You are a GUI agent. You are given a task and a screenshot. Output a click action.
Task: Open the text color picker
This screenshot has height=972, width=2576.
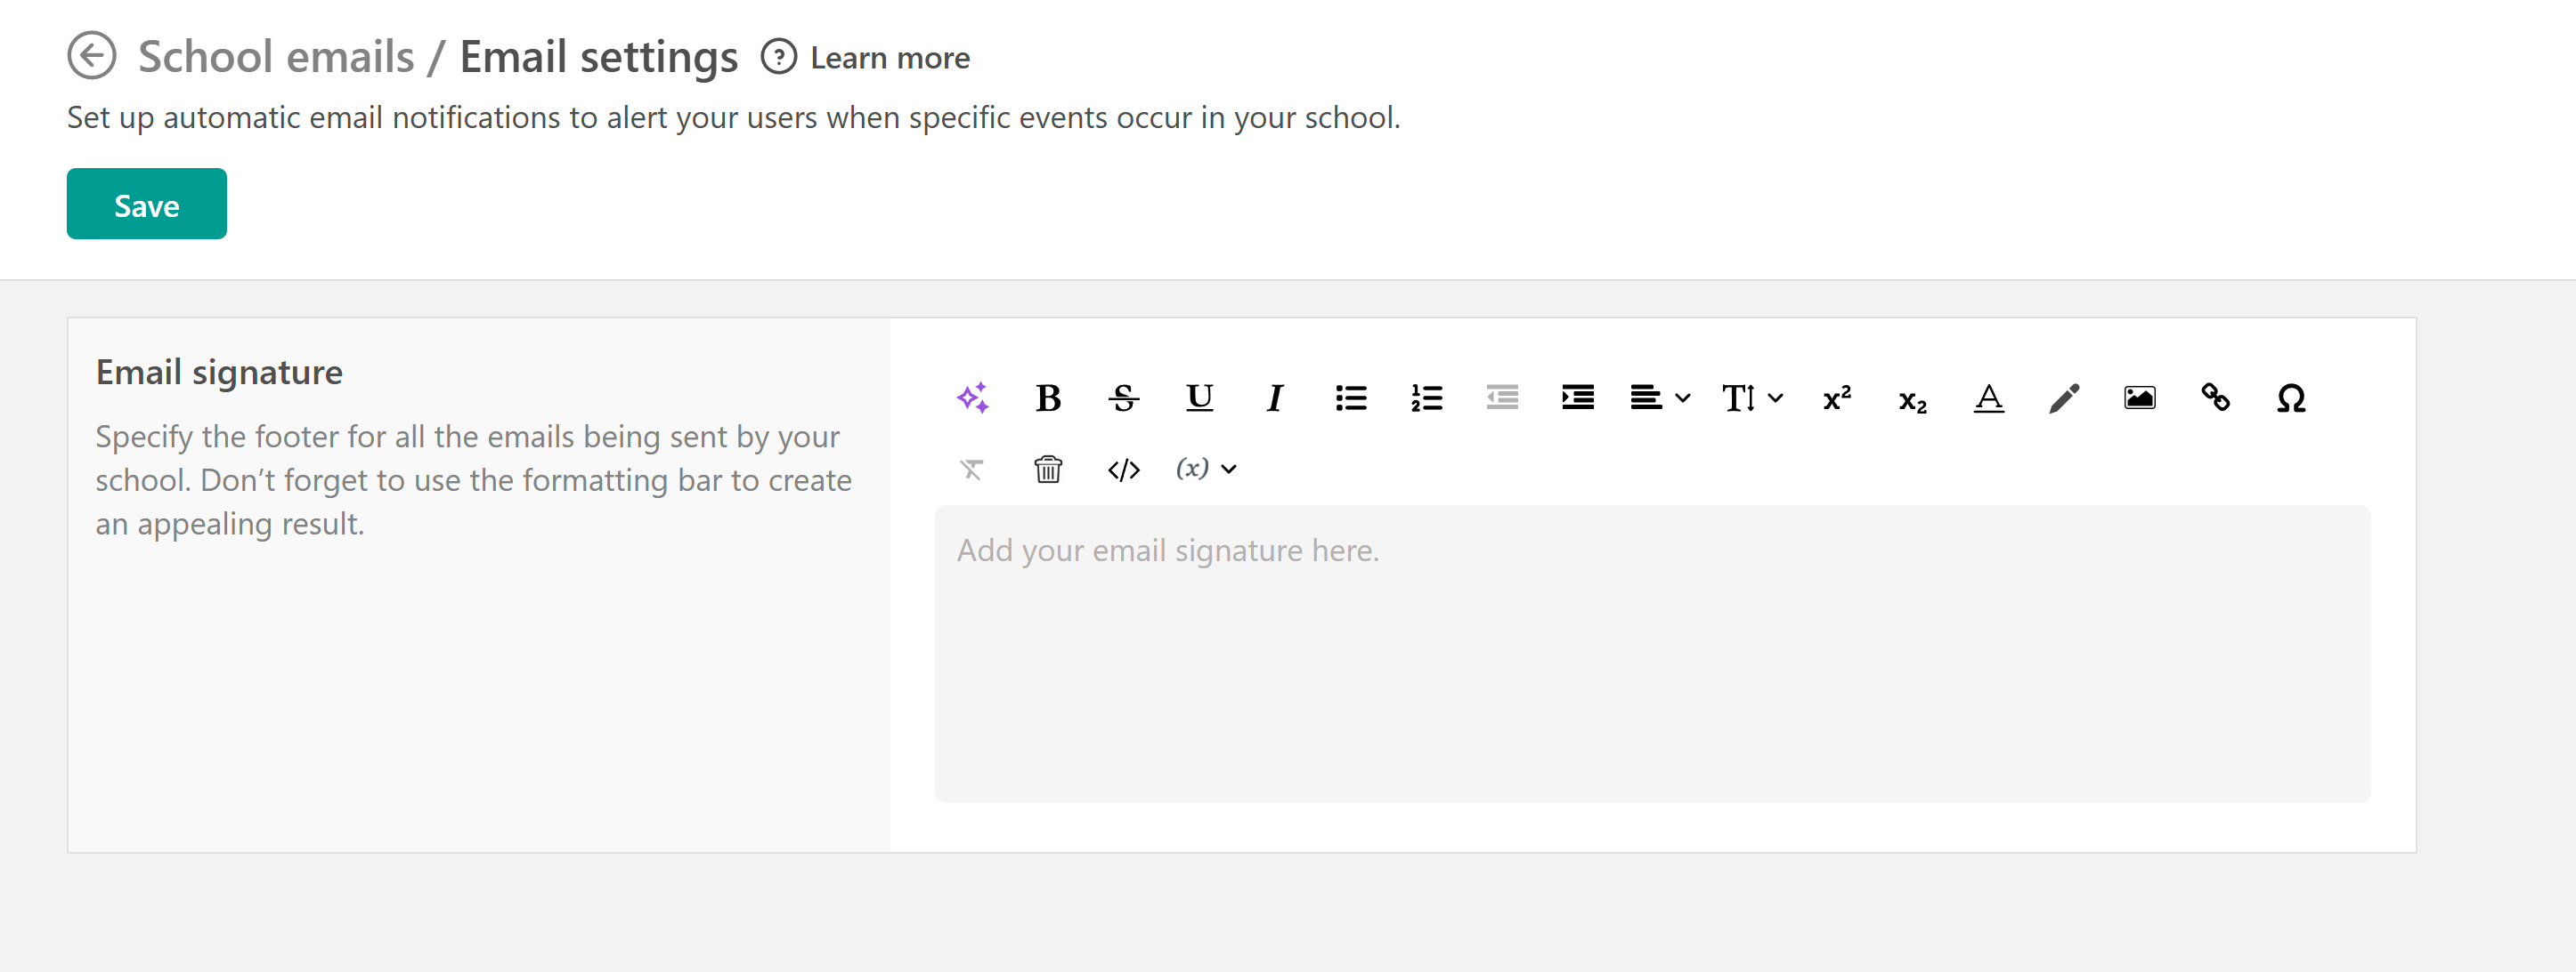coord(1988,398)
